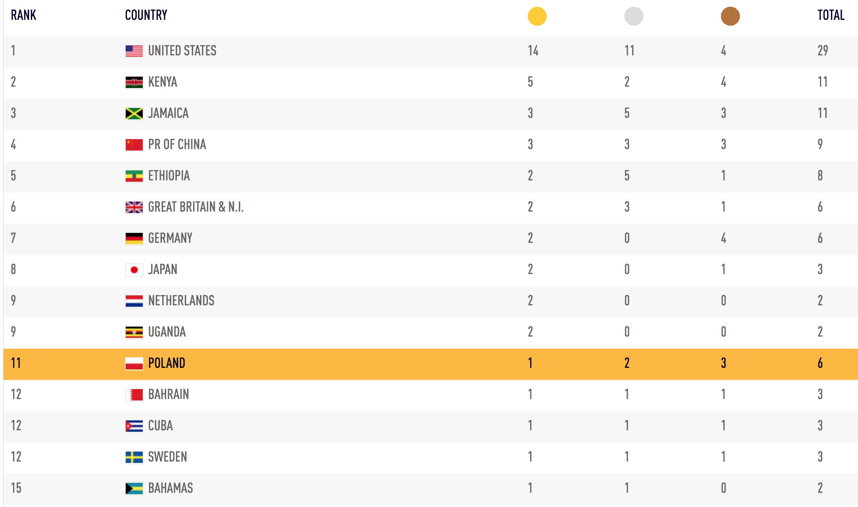Open the ETHIOPIA country name
858x507 pixels.
(169, 176)
